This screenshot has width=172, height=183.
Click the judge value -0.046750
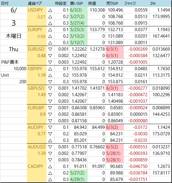coord(138,166)
